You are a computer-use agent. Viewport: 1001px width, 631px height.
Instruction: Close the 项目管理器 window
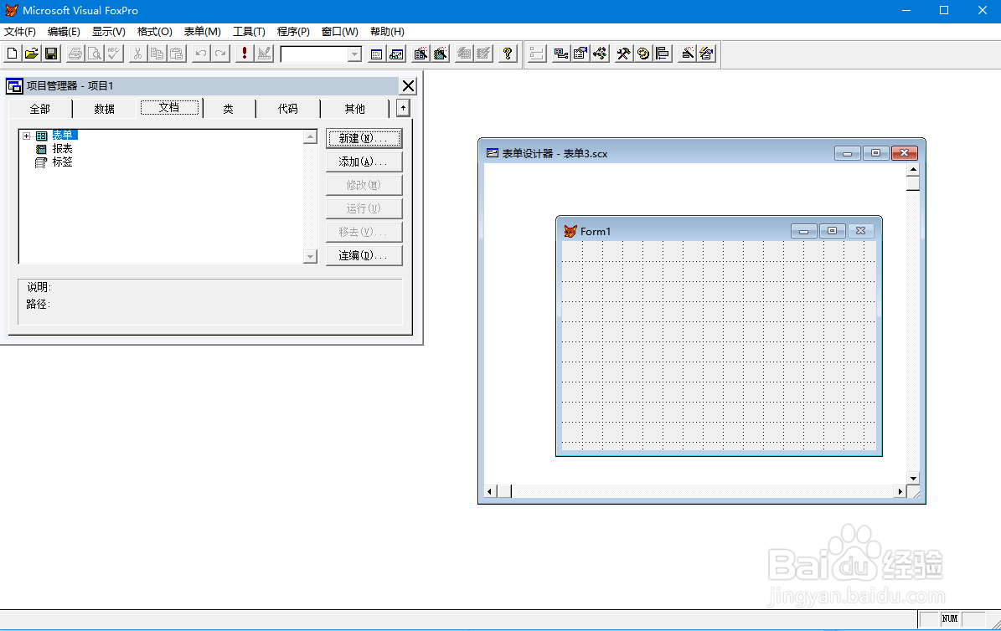click(x=408, y=85)
